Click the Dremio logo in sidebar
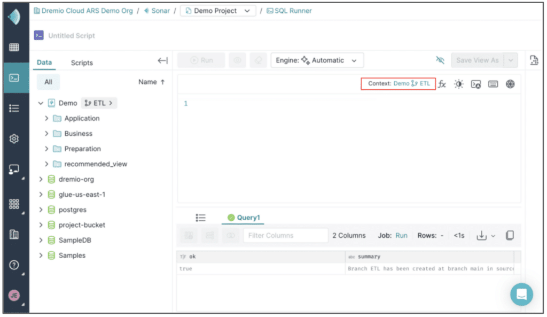 click(14, 17)
